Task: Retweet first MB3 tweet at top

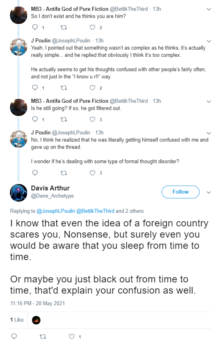Action: click(64, 28)
